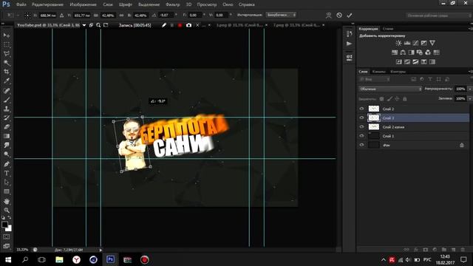473x266 pixels.
Task: Select the Healing Brush tool
Action: (x=7, y=90)
